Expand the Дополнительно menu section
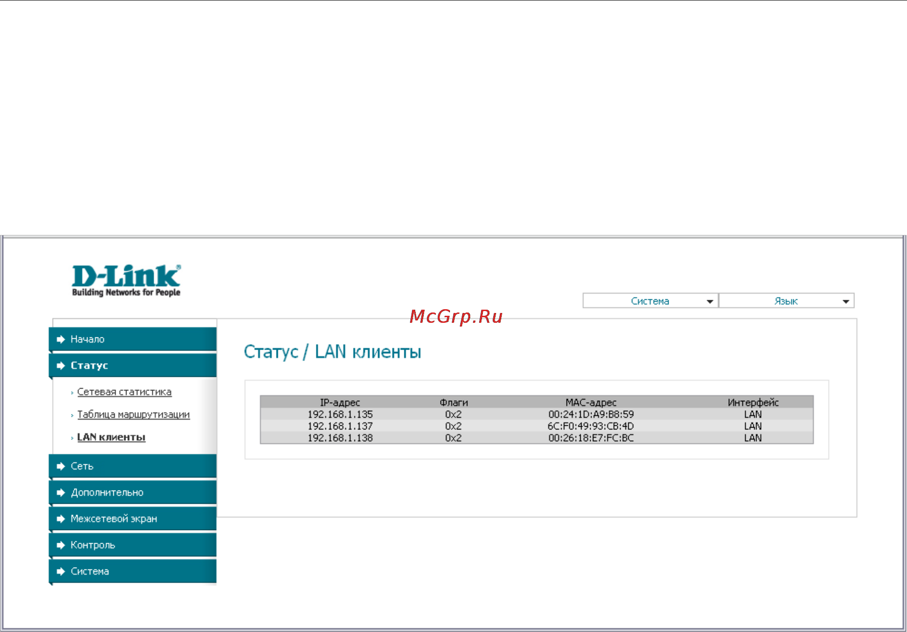The height and width of the screenshot is (632, 907). [x=133, y=492]
